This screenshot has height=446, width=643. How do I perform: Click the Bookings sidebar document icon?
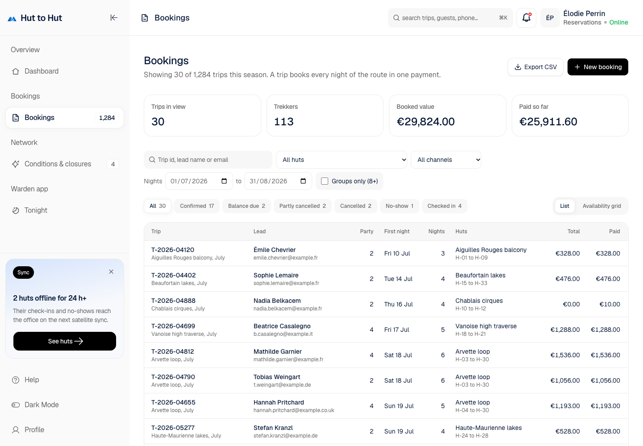click(16, 118)
